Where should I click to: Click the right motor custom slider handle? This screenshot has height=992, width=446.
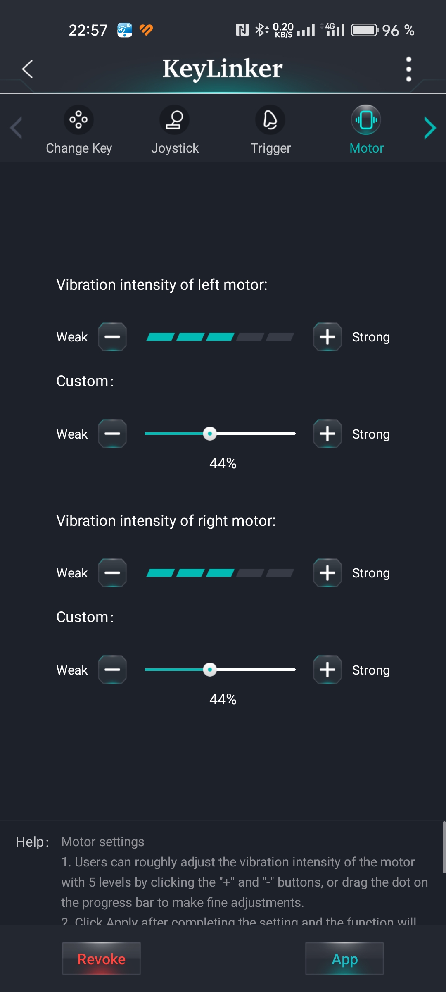pos(210,670)
